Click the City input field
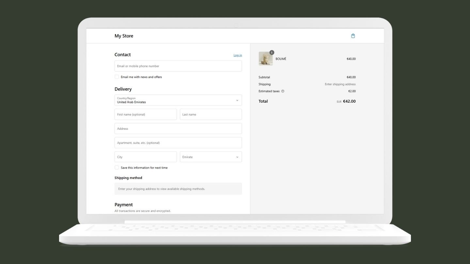The height and width of the screenshot is (264, 470). tap(146, 157)
